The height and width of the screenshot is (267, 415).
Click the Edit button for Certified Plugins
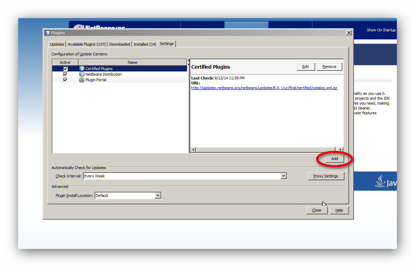coord(306,67)
